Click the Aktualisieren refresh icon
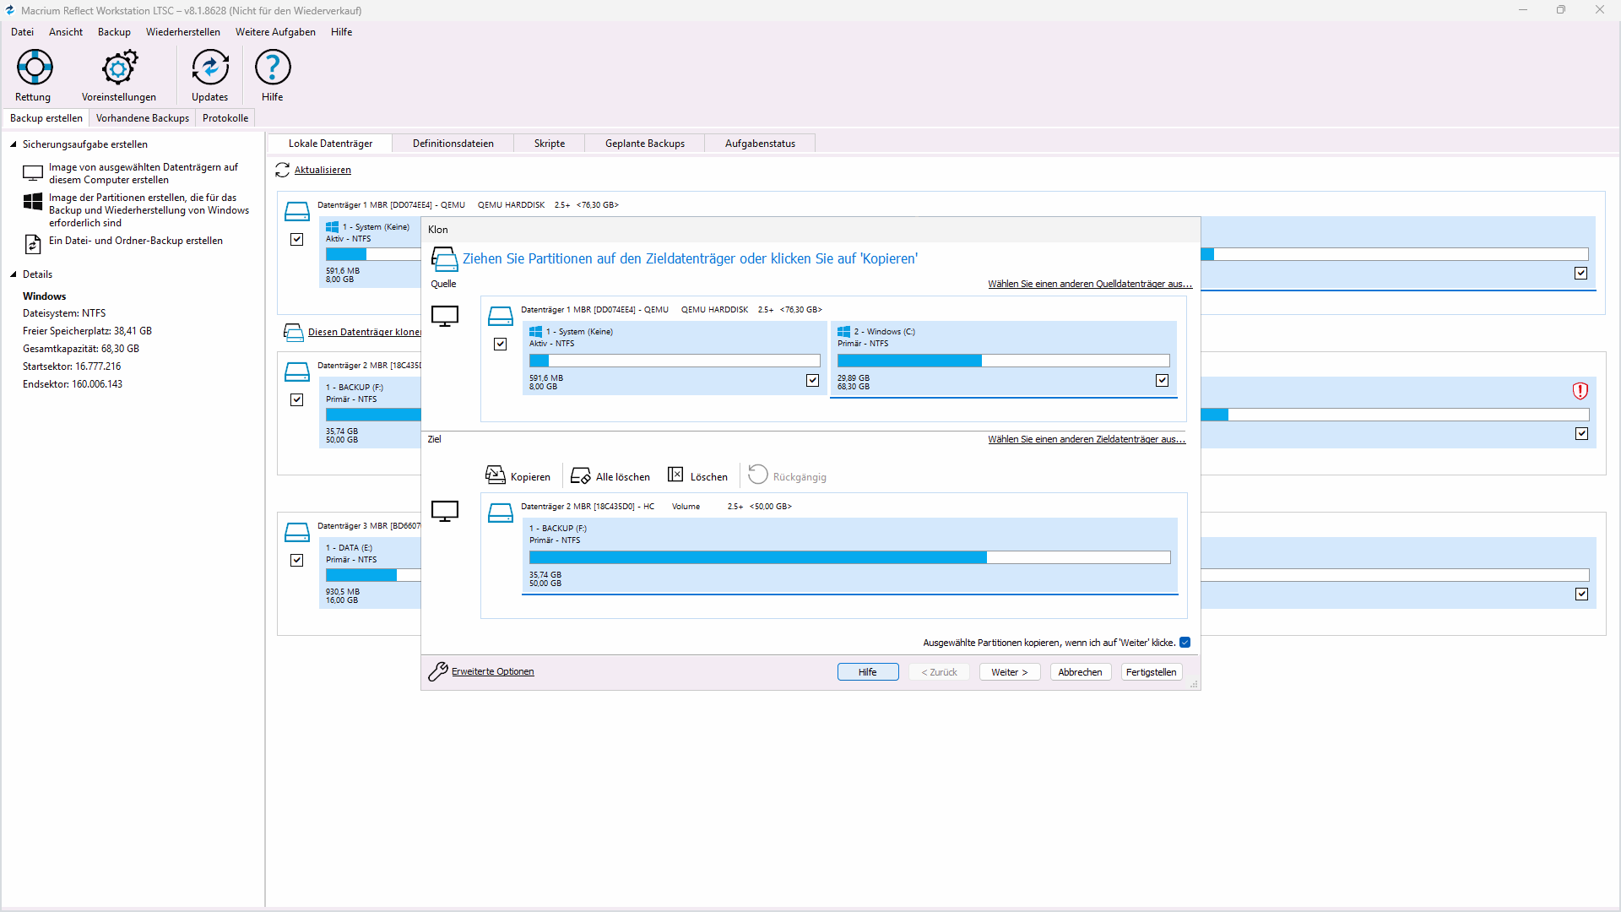This screenshot has width=1621, height=912. tap(283, 170)
